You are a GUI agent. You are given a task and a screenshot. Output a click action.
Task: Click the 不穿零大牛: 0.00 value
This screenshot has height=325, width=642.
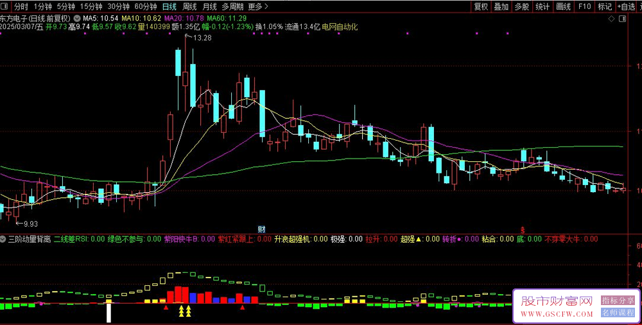click(571, 239)
